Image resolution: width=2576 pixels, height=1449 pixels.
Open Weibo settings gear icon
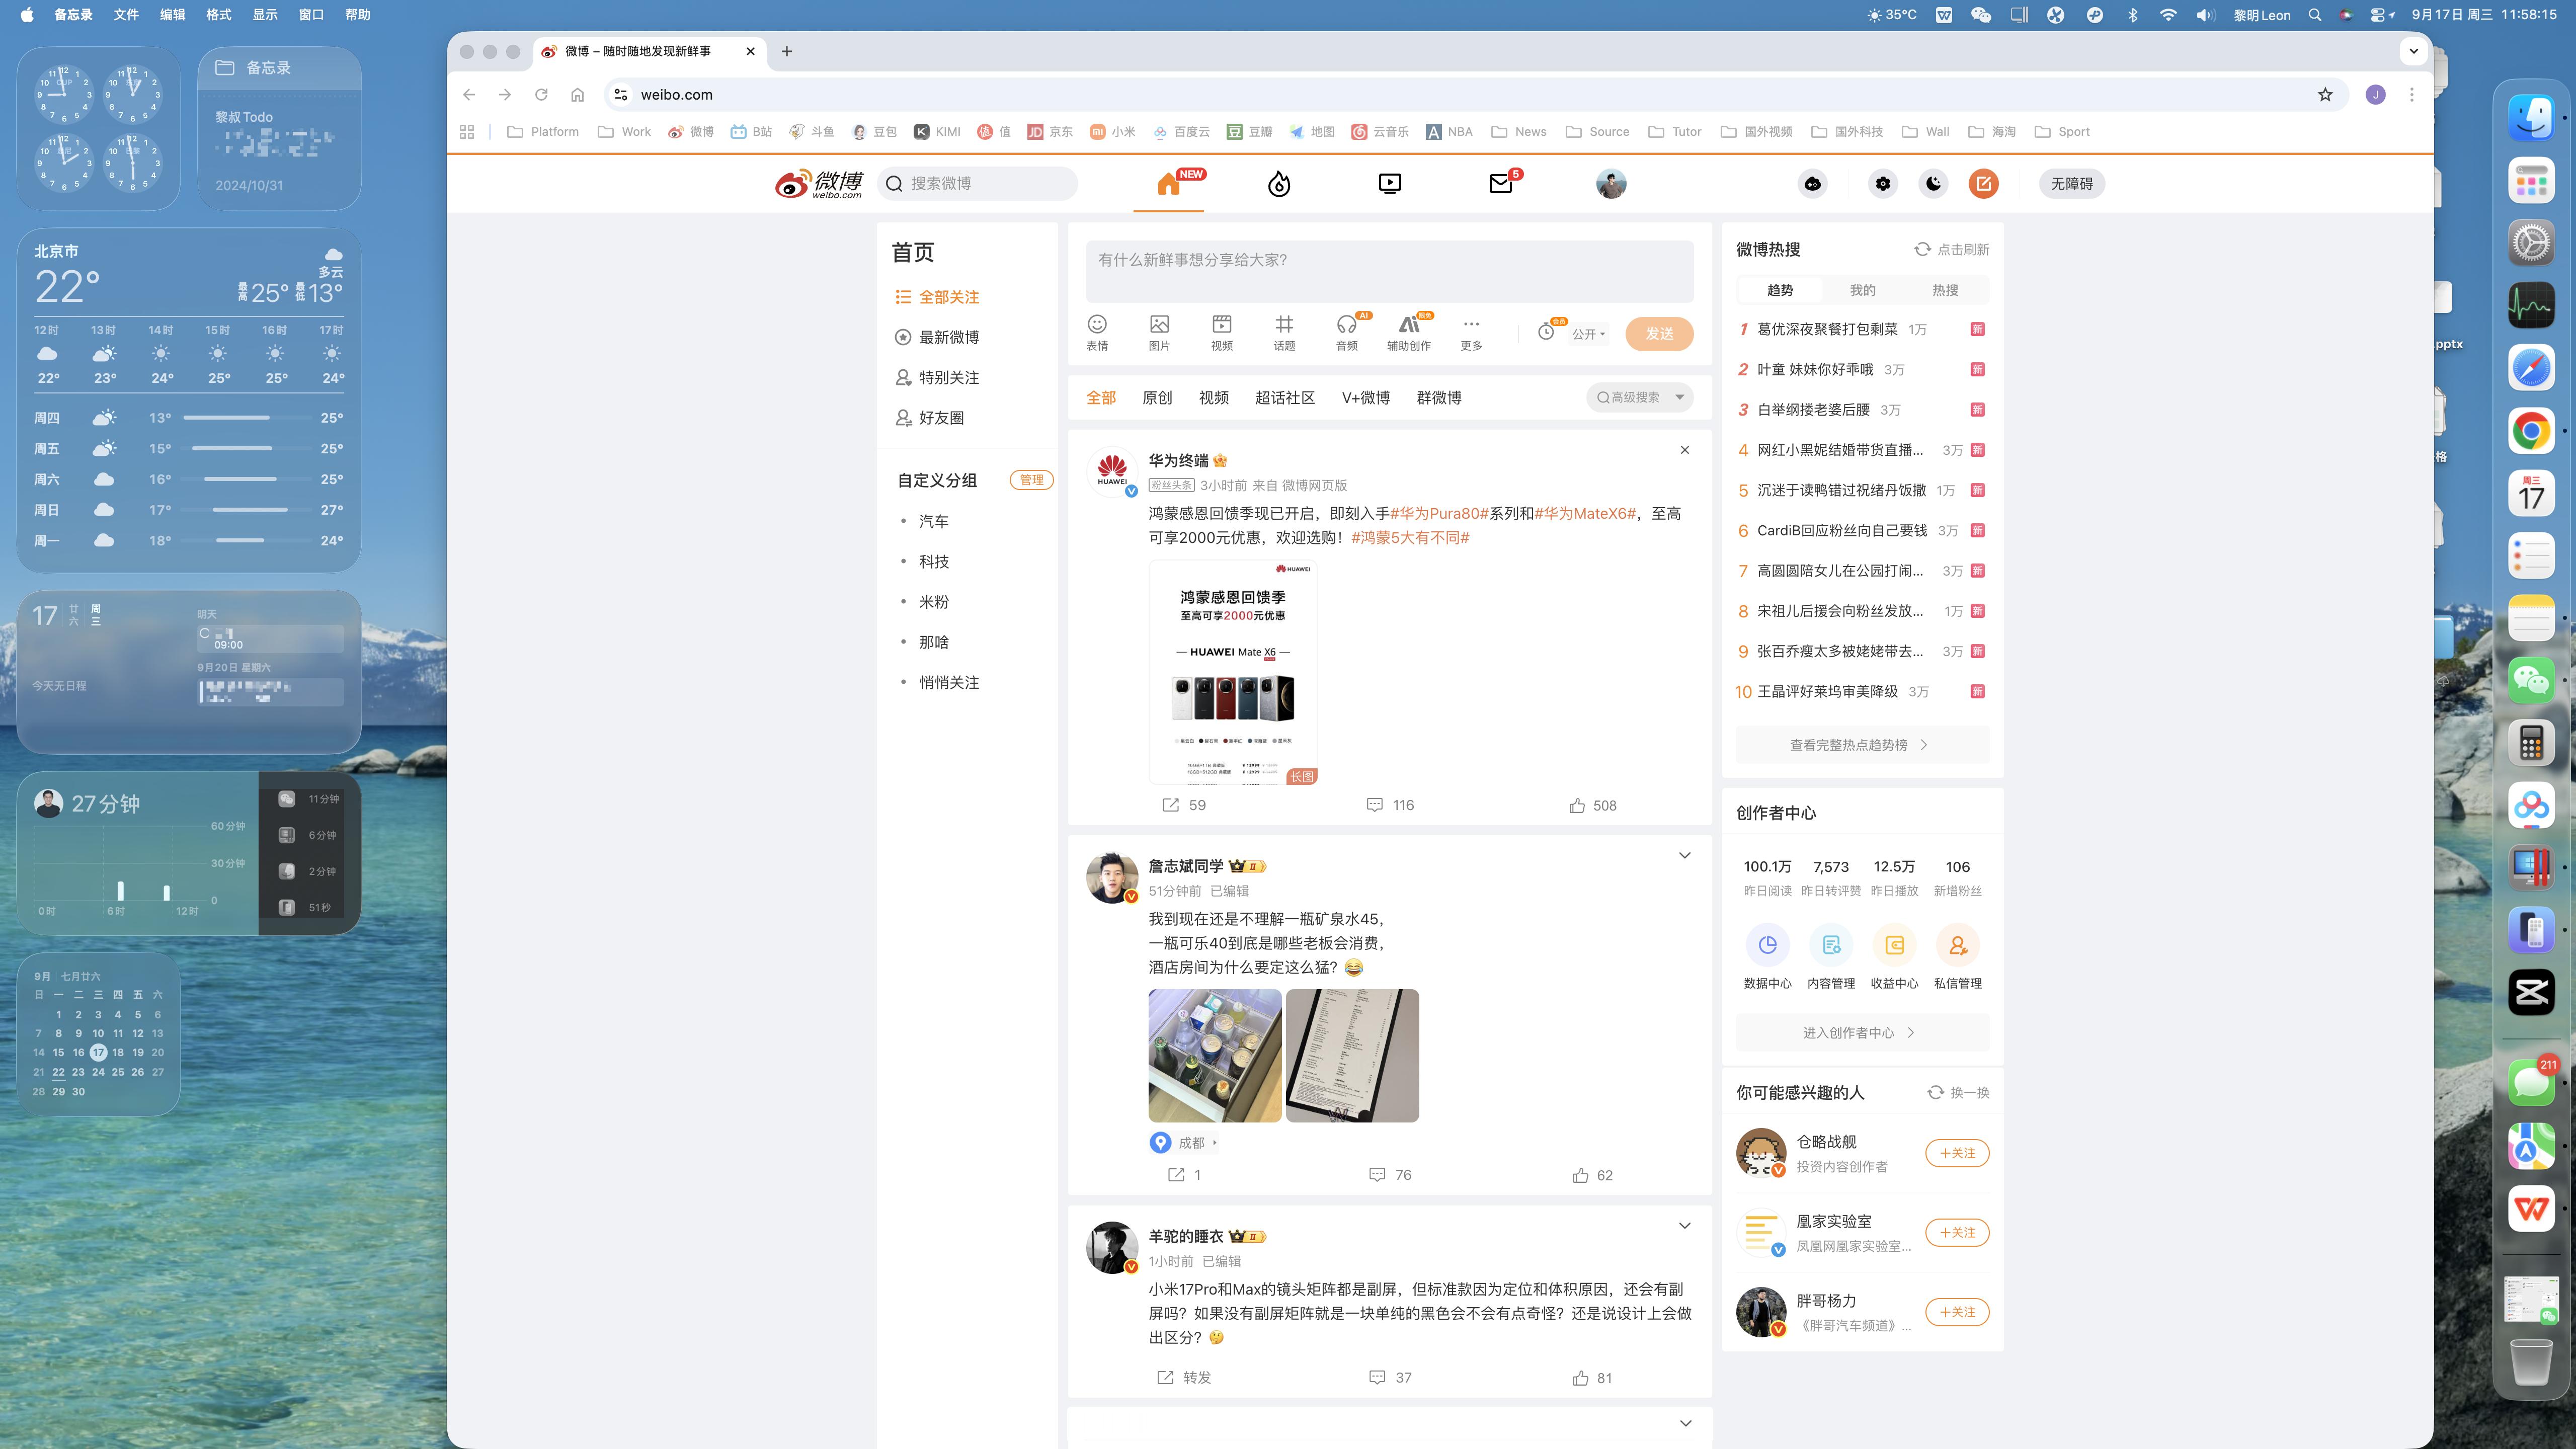[x=1883, y=184]
